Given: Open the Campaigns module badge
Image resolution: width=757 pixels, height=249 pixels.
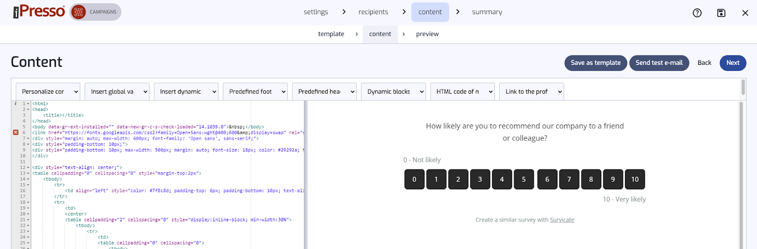Looking at the screenshot, I should [x=96, y=12].
